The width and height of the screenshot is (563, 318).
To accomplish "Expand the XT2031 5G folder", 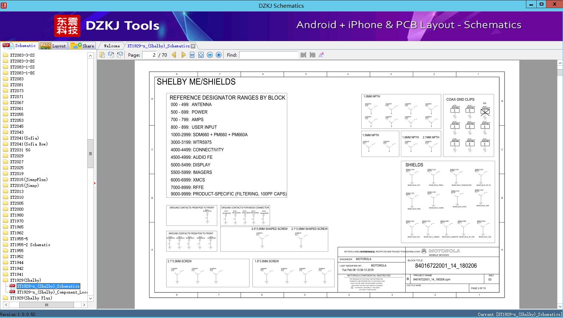I will coord(20,150).
